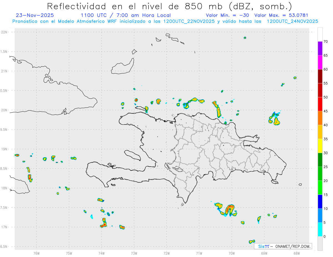333x257 pixels.
Task: Click the '76W' longitude label
Action: click(x=36, y=253)
